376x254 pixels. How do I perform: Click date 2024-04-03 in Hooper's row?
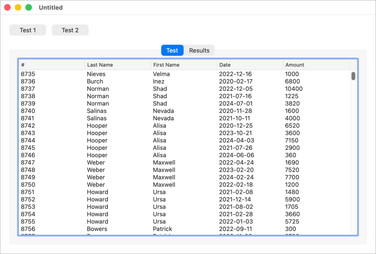coord(236,140)
